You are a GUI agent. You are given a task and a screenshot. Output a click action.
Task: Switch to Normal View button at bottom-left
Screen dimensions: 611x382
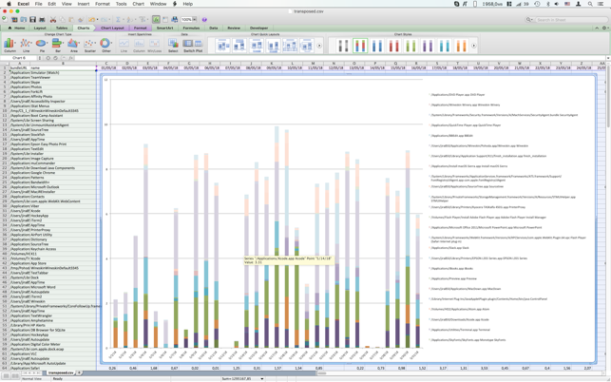point(7,375)
